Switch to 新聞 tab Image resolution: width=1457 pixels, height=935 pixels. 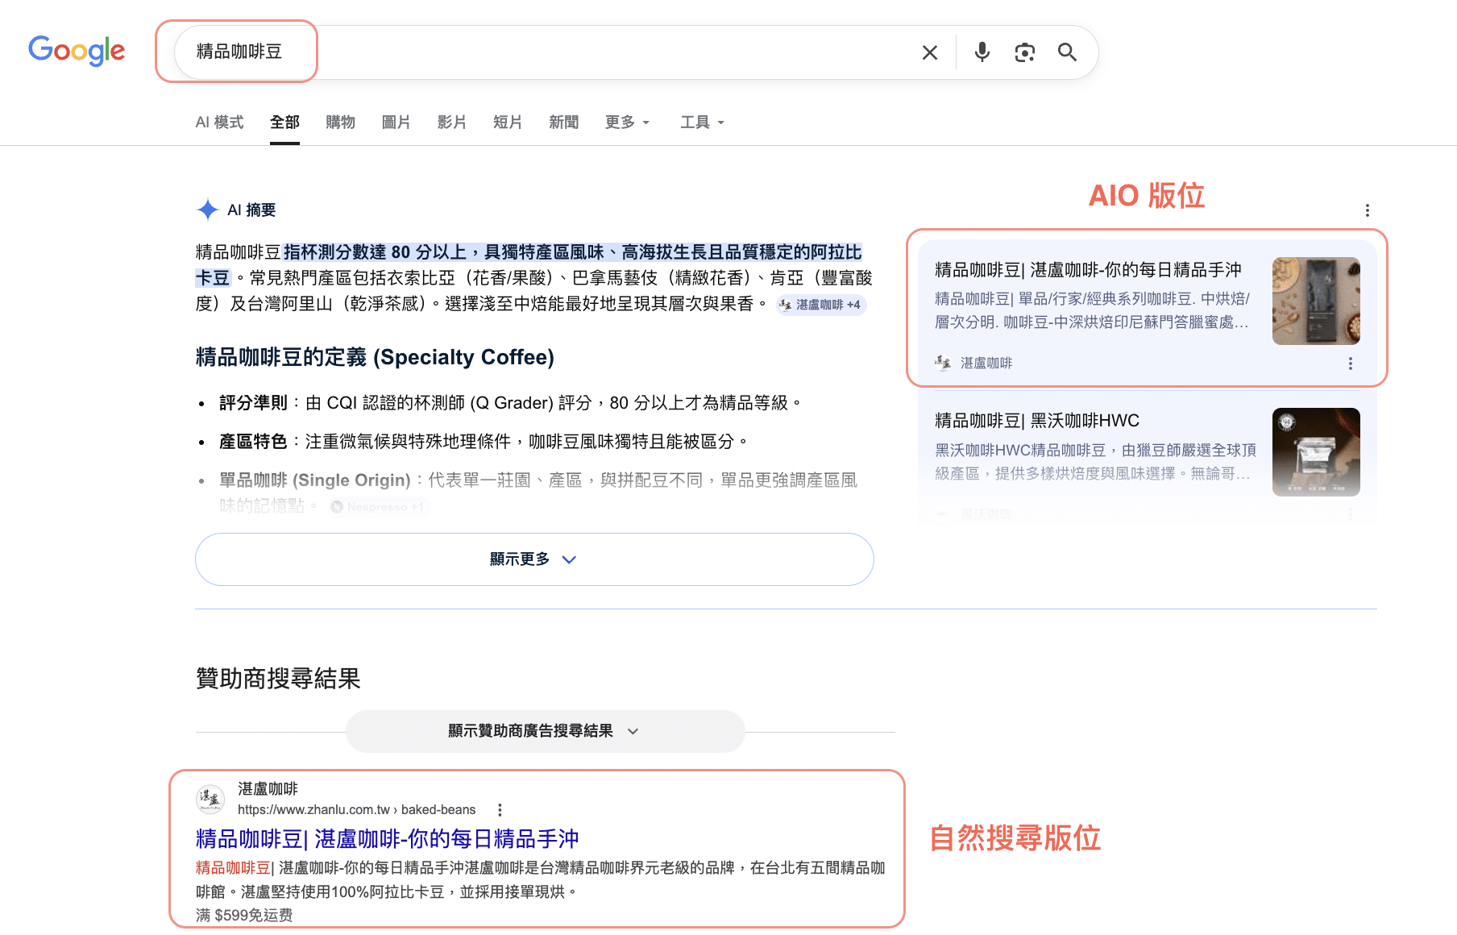tap(563, 122)
